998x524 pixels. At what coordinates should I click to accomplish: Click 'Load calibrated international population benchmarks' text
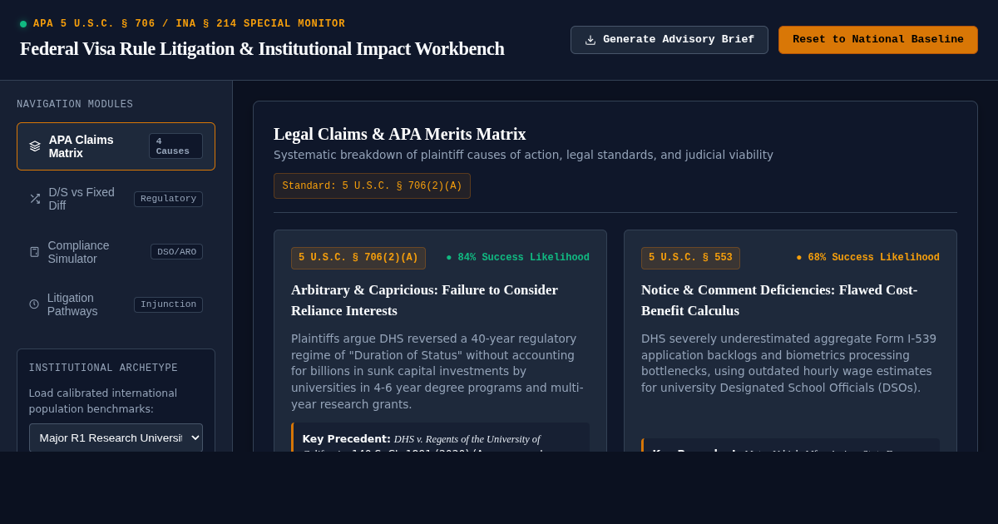(103, 401)
